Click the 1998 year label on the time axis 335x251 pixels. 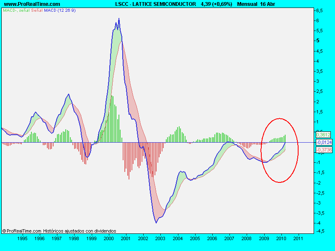click(74, 238)
